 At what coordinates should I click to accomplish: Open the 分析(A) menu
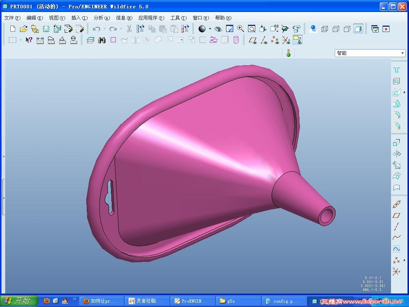(102, 18)
